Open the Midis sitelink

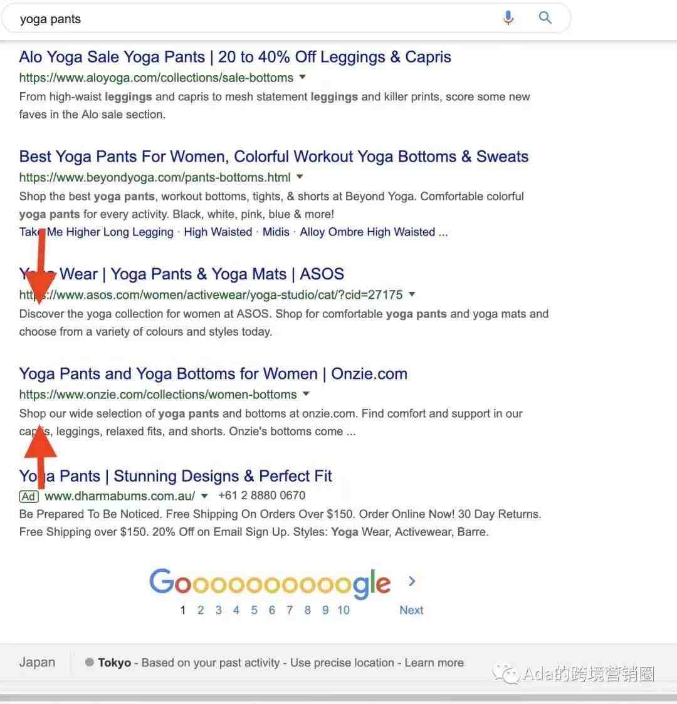(276, 232)
